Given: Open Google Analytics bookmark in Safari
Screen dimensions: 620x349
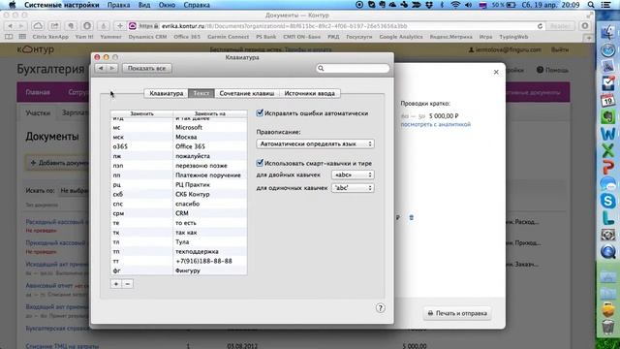Looking at the screenshot, I should pos(401,37).
